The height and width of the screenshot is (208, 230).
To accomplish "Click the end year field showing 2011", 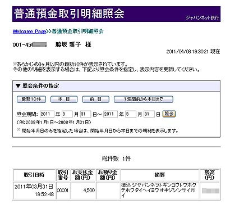I will coord(111,114).
